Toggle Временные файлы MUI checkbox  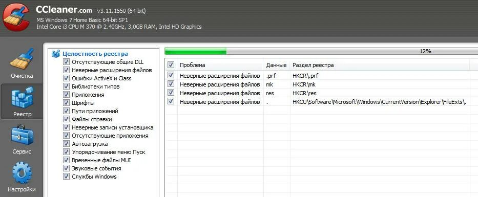point(66,160)
